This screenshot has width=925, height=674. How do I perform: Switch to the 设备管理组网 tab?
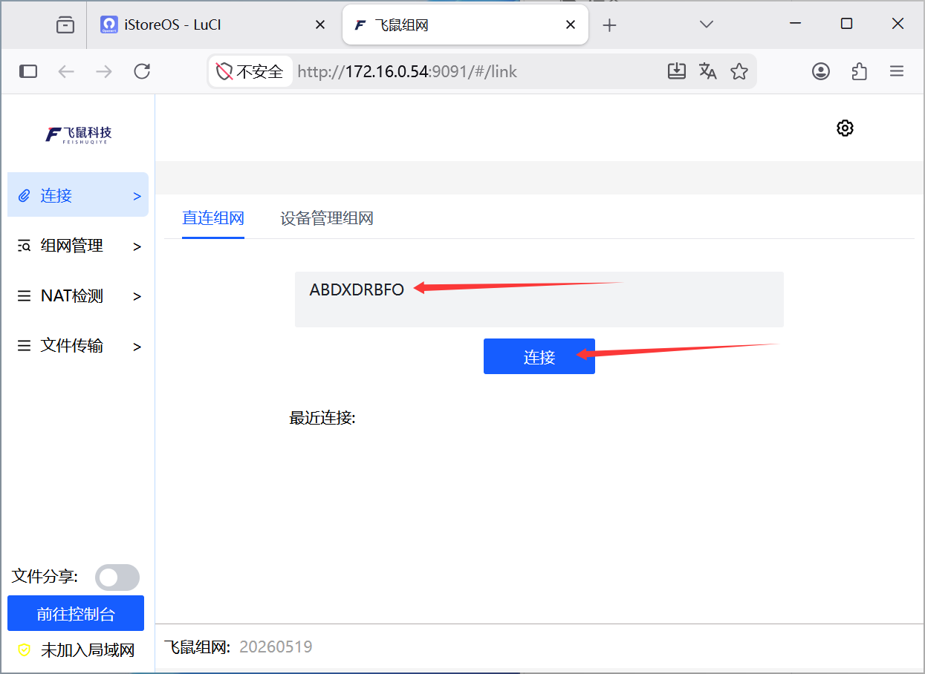327,218
